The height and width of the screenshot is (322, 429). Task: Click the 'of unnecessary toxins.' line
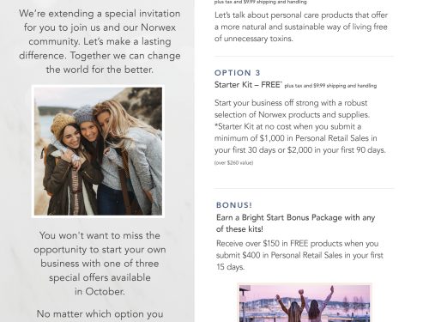254,39
